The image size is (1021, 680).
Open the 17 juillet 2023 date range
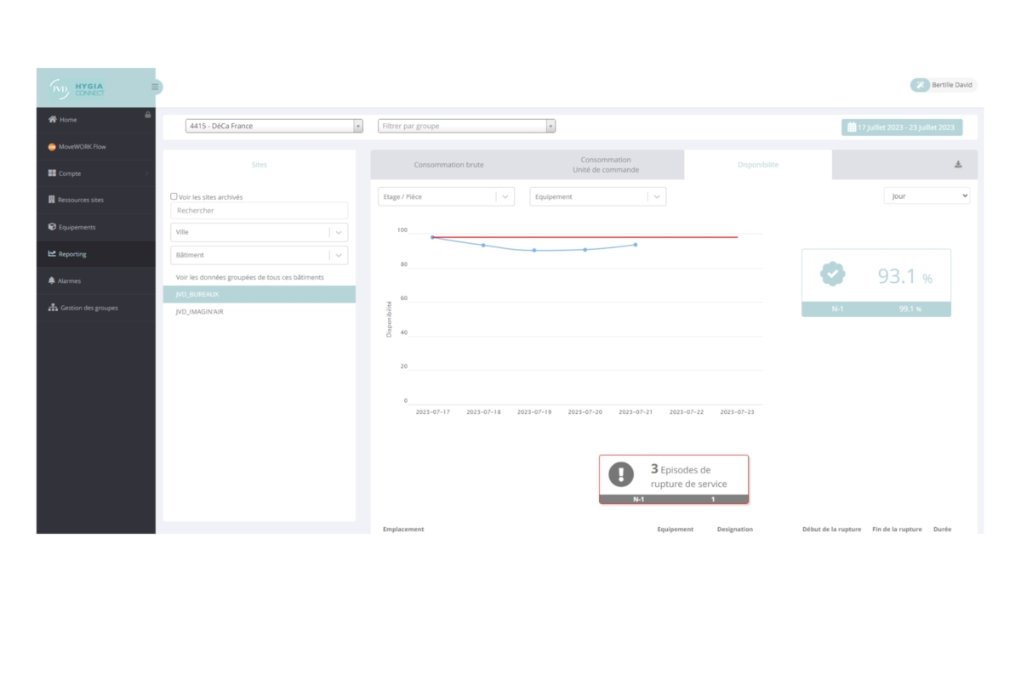pos(902,127)
